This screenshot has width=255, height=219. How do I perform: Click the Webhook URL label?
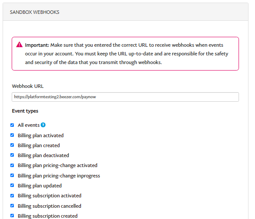click(28, 86)
